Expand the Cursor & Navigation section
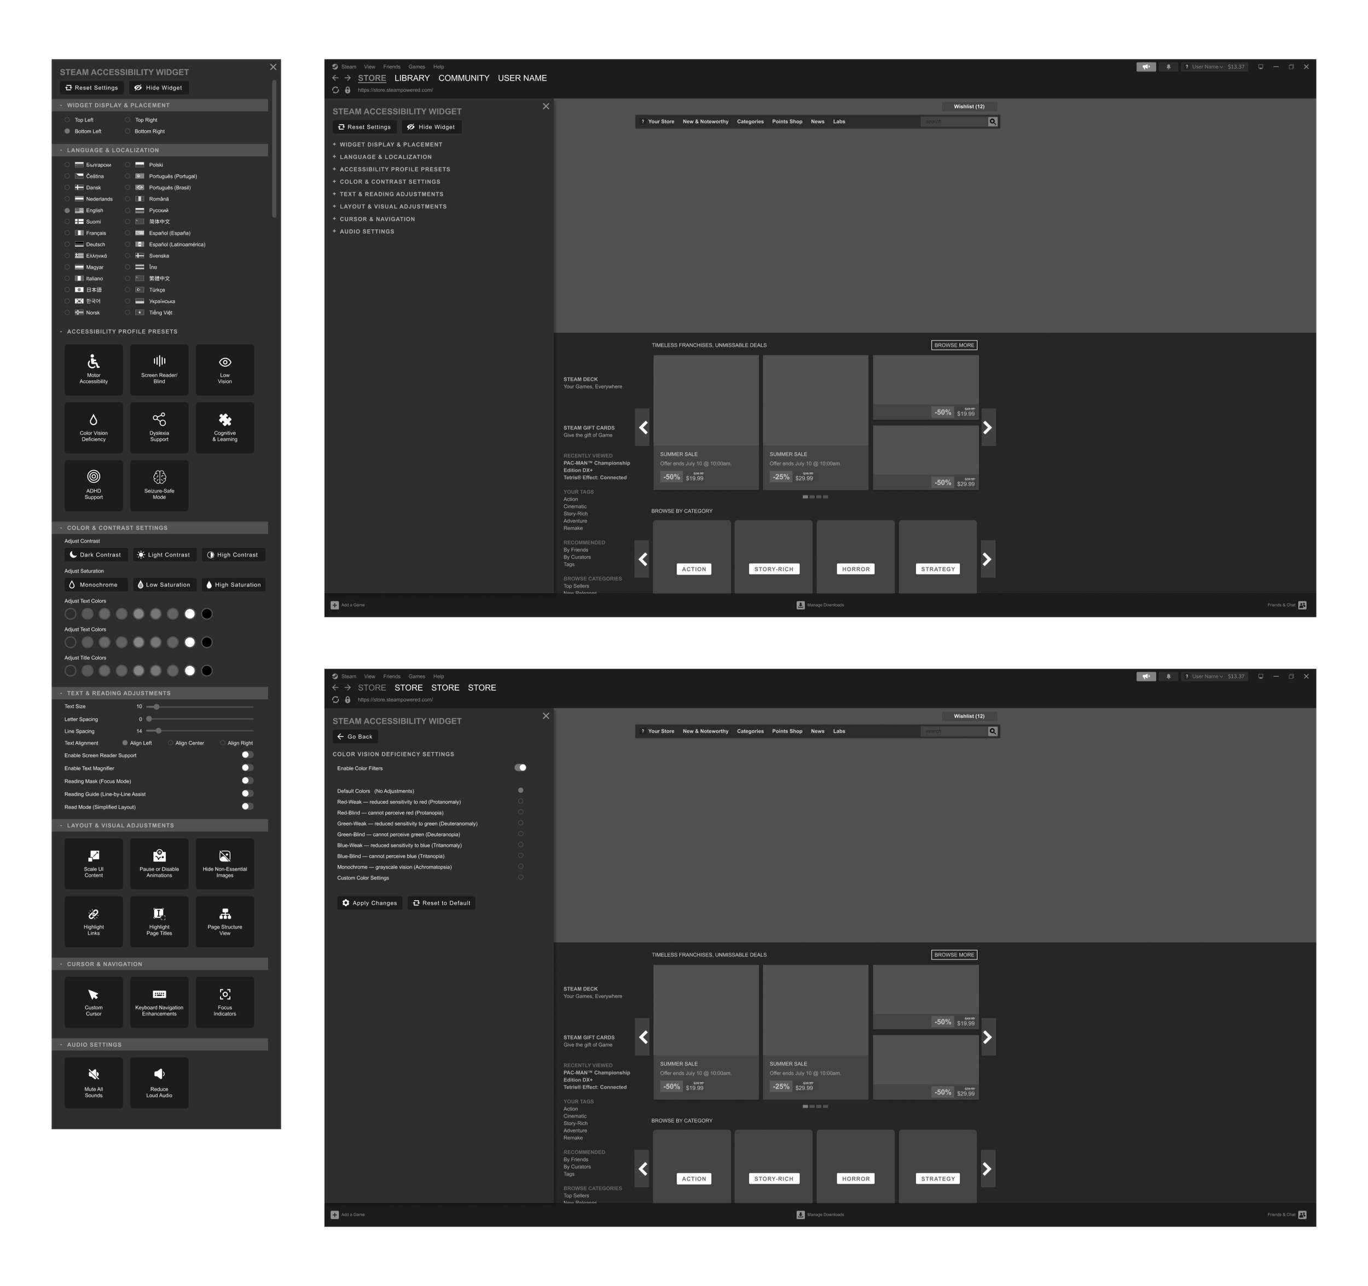The width and height of the screenshot is (1368, 1286). pyautogui.click(x=377, y=219)
